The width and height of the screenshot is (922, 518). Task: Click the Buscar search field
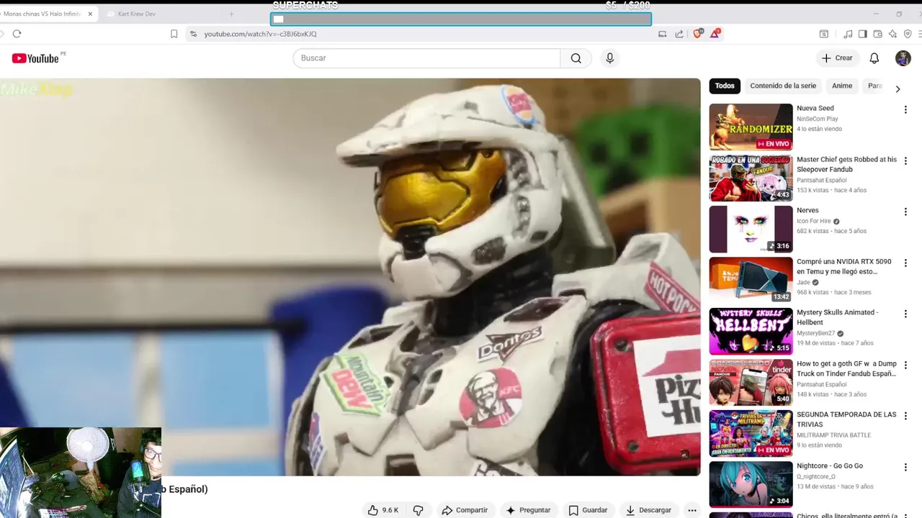pos(426,58)
